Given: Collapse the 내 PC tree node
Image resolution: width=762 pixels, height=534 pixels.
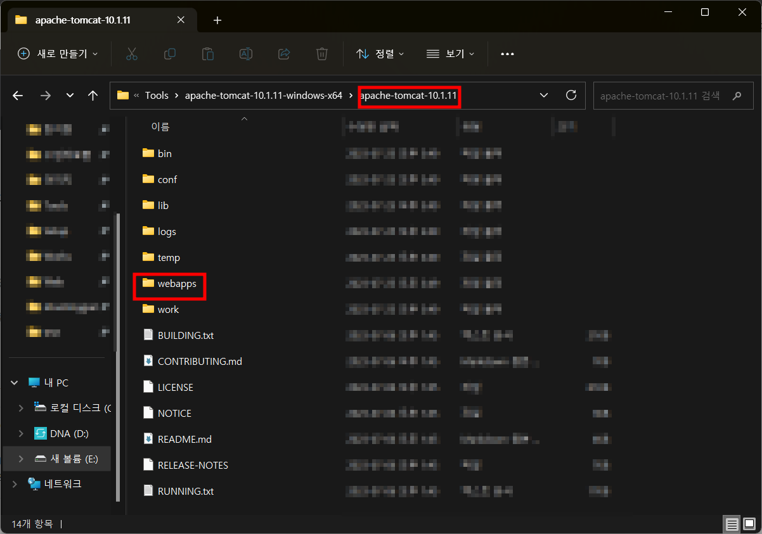Looking at the screenshot, I should click(x=14, y=383).
